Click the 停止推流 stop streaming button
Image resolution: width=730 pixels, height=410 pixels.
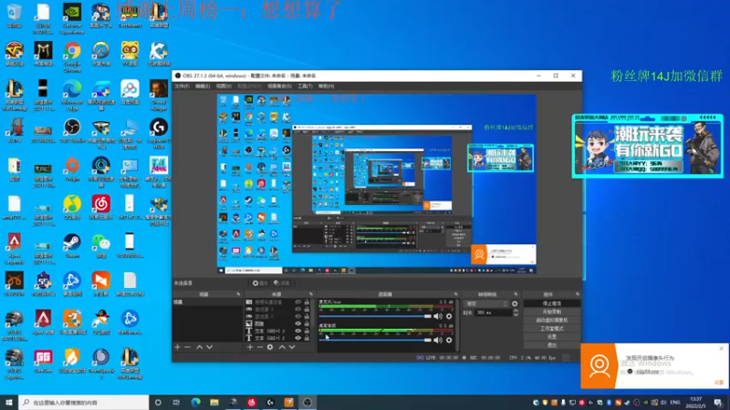552,303
